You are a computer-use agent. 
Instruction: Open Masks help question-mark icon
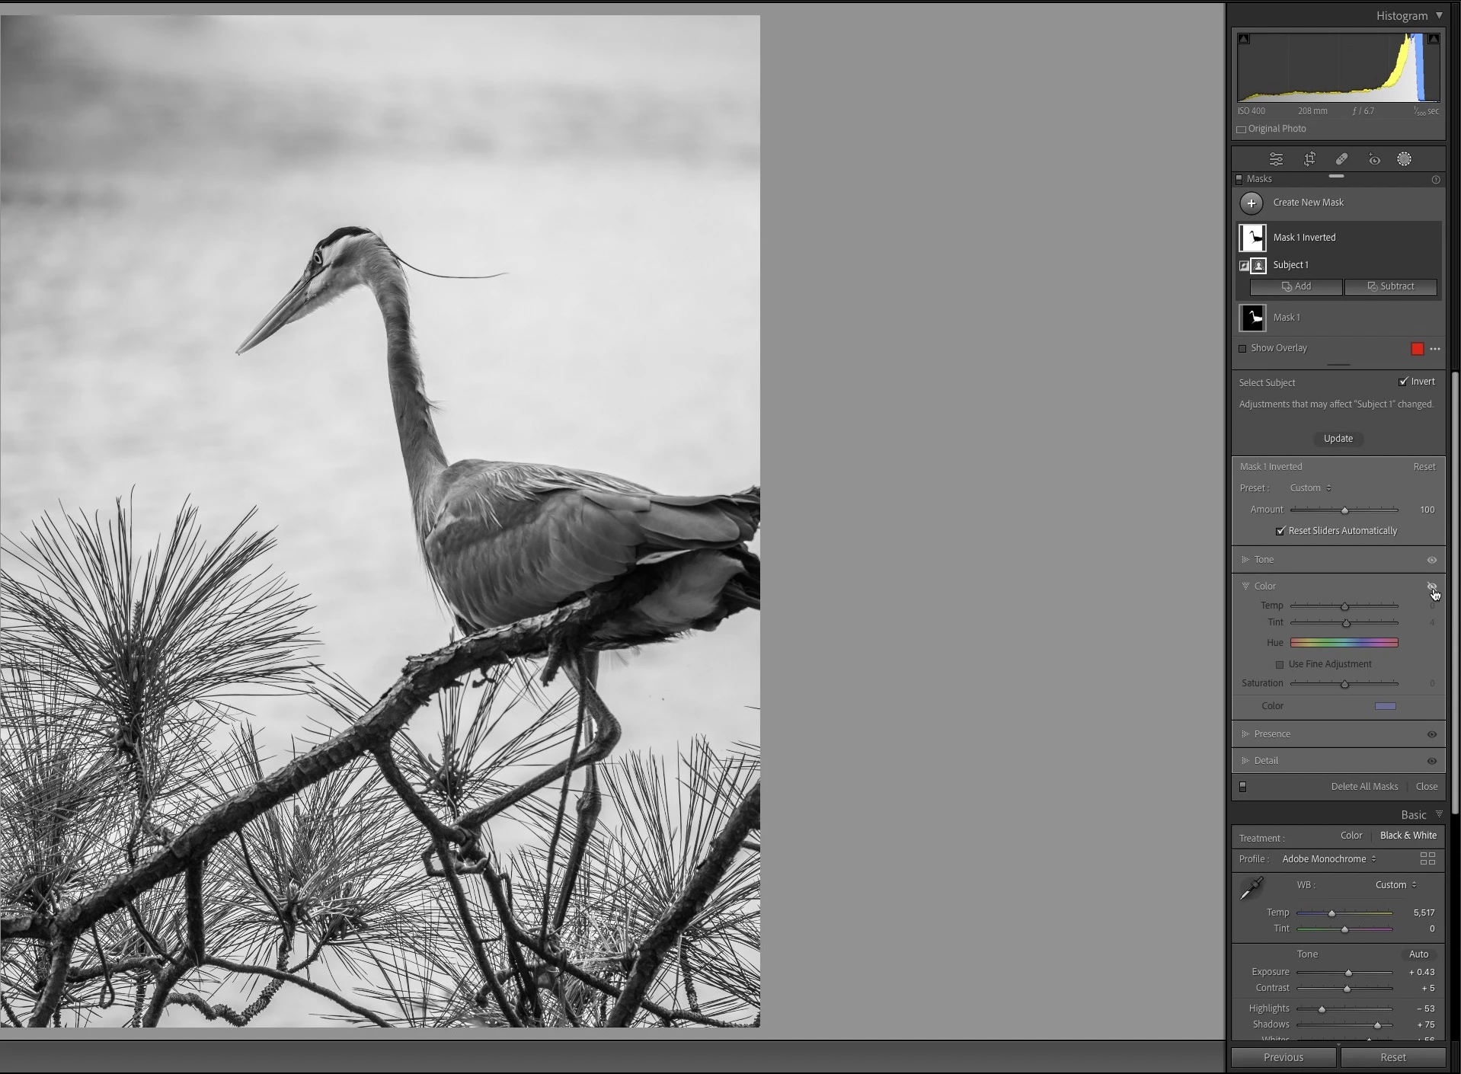pos(1436,180)
